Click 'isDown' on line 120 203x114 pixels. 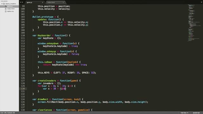tap(48, 62)
